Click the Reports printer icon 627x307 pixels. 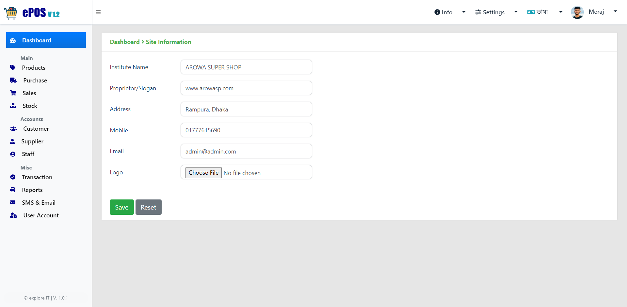13,190
